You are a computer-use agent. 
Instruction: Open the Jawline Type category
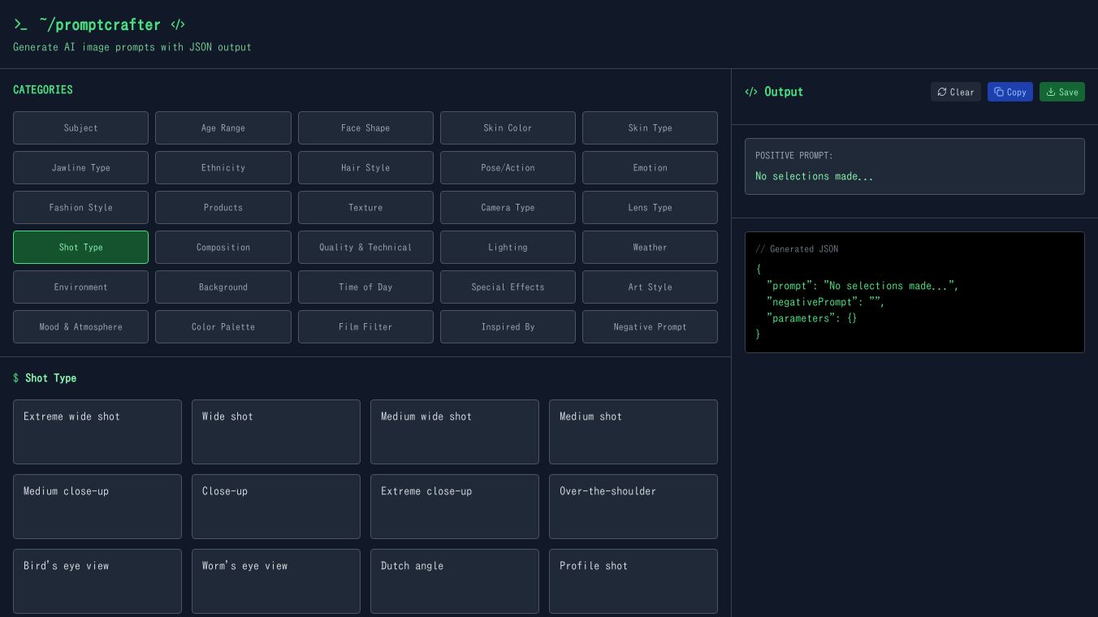coord(80,167)
